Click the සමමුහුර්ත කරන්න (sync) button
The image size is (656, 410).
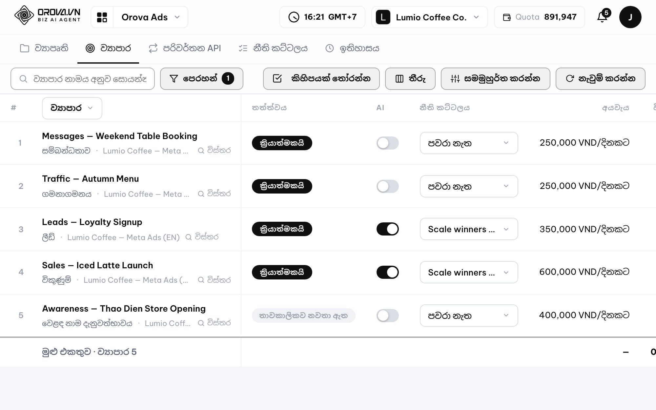495,79
